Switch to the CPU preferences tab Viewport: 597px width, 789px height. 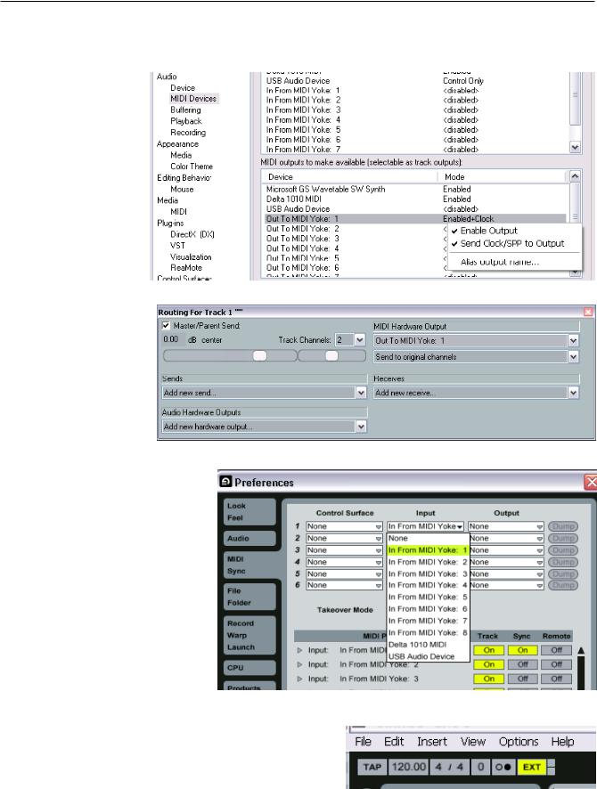click(x=249, y=668)
